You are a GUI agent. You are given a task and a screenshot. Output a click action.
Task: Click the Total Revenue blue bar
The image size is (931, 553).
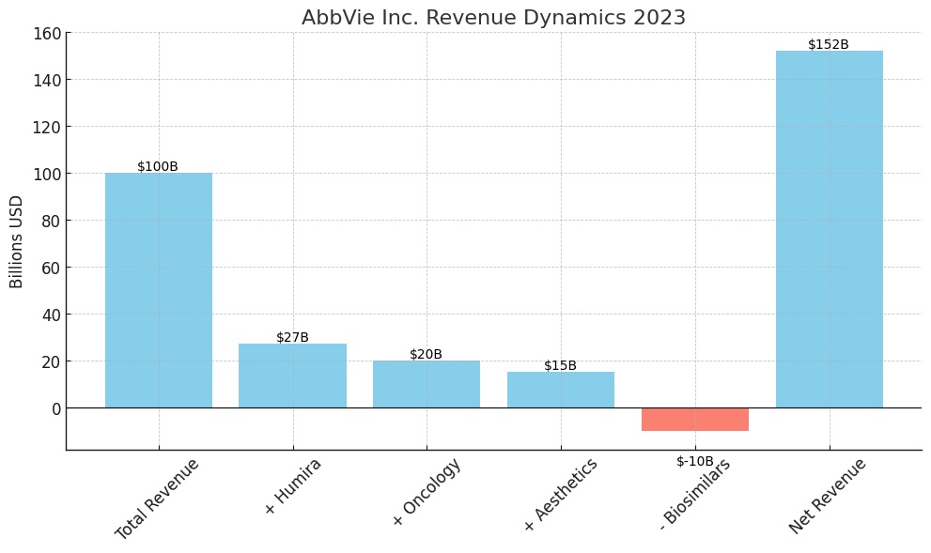tap(159, 290)
